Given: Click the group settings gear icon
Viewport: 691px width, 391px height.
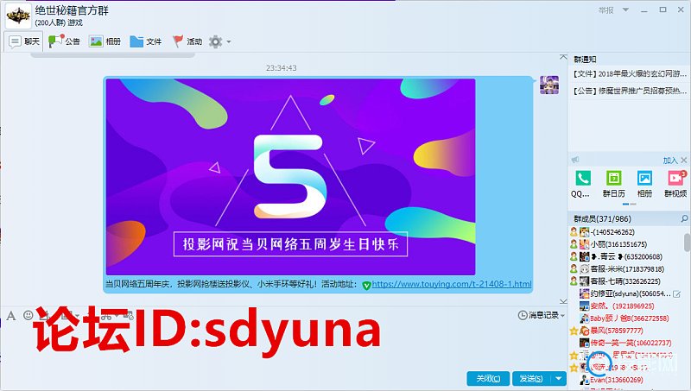Looking at the screenshot, I should coord(215,41).
